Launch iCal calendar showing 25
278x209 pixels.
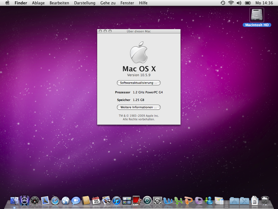click(96, 201)
